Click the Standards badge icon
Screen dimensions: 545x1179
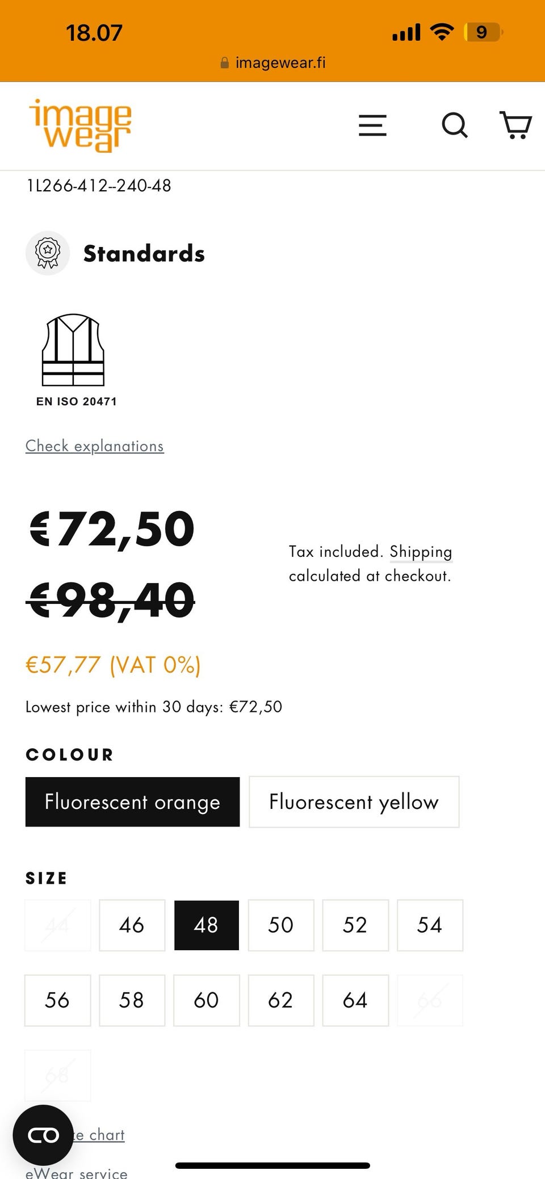[x=48, y=253]
